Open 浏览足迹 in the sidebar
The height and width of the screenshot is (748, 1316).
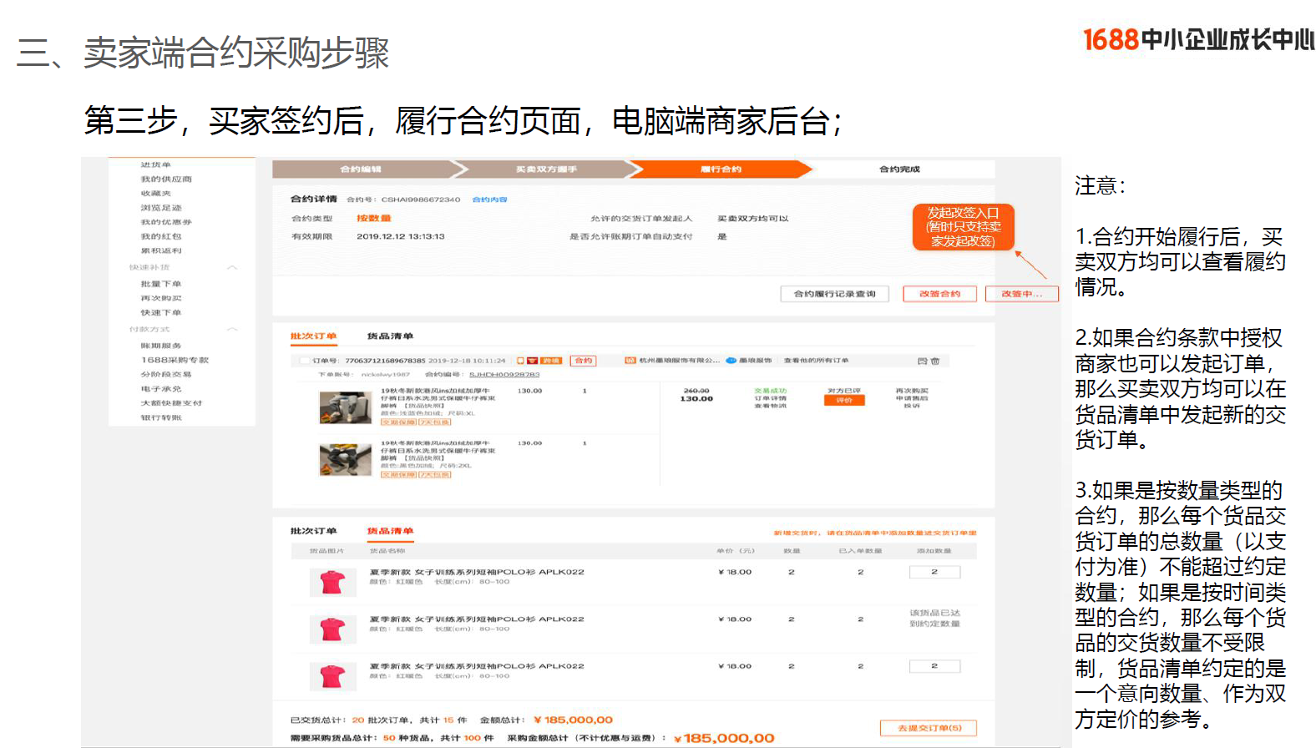(x=161, y=208)
